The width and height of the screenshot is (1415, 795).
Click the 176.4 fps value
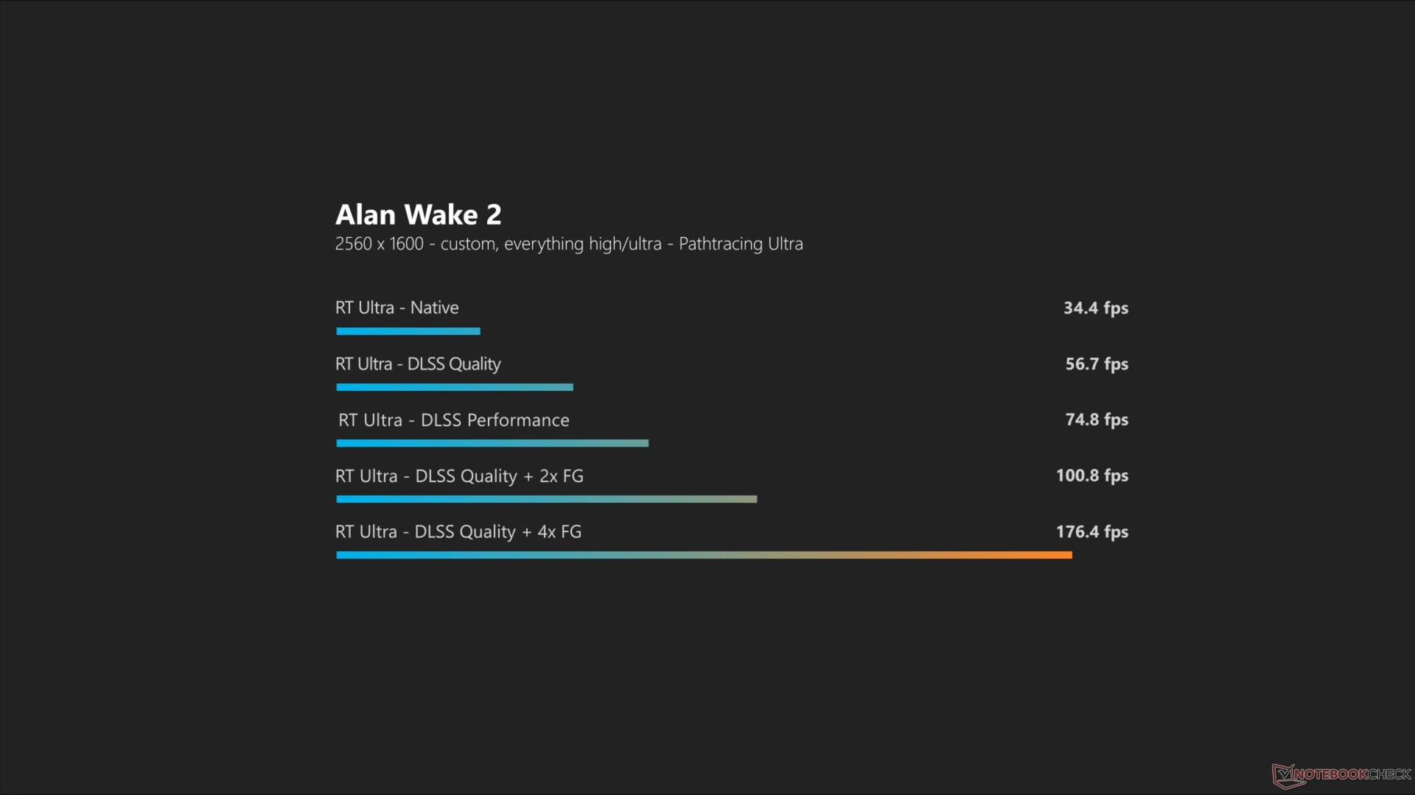pos(1091,532)
